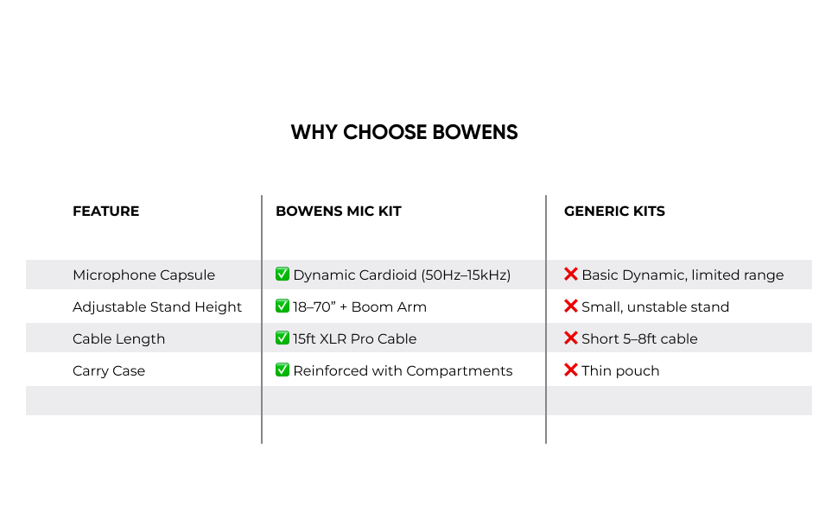
Task: Click the Carry Case row label
Action: [x=109, y=371]
